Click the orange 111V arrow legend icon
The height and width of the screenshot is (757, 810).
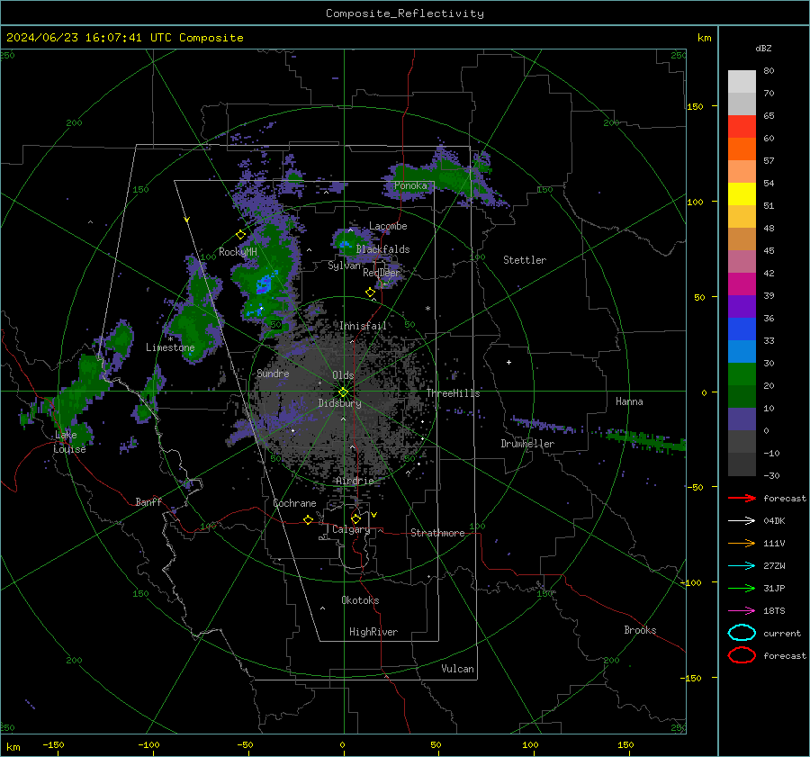[x=742, y=543]
